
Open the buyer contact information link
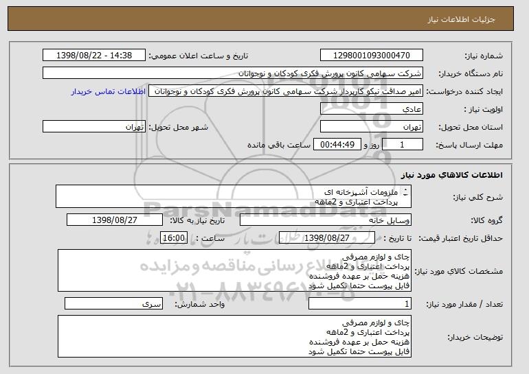pyautogui.click(x=109, y=91)
